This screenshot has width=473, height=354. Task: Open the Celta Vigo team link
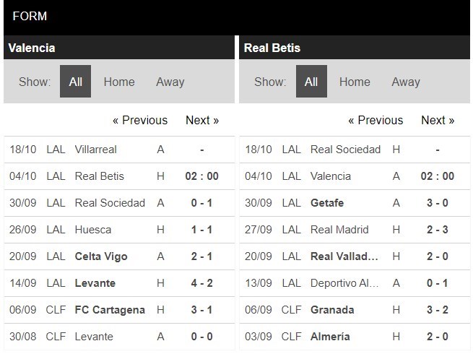pos(101,256)
